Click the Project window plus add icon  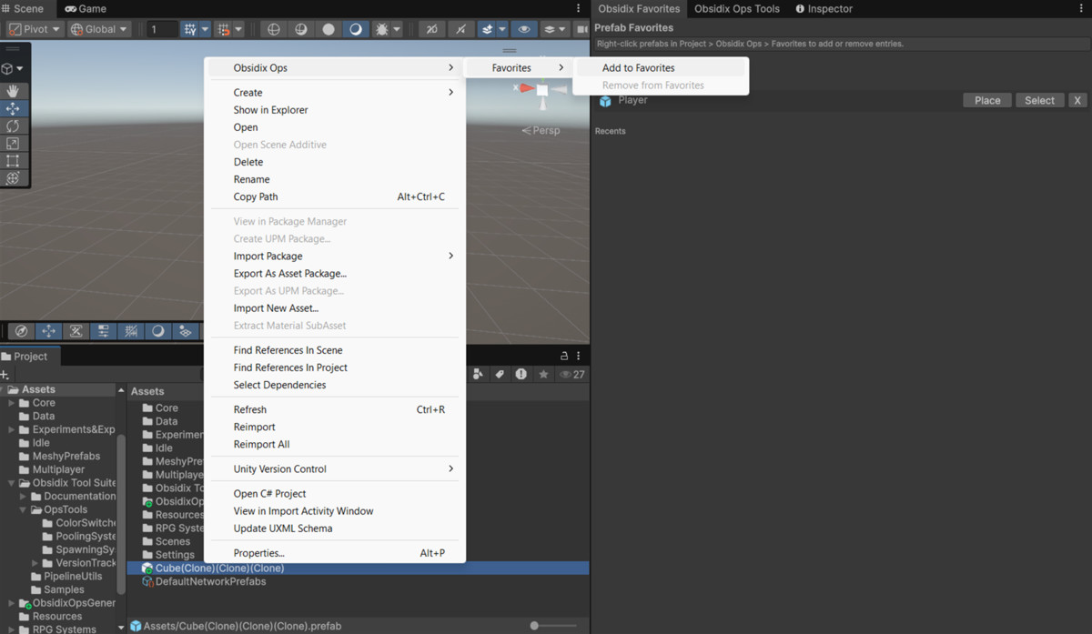5,374
